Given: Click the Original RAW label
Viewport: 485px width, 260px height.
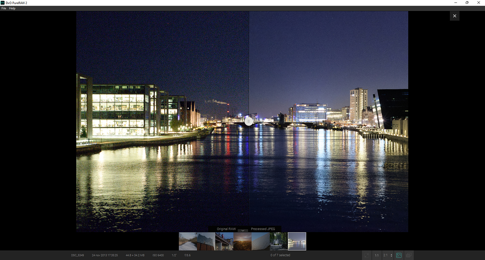Looking at the screenshot, I should click(226, 229).
